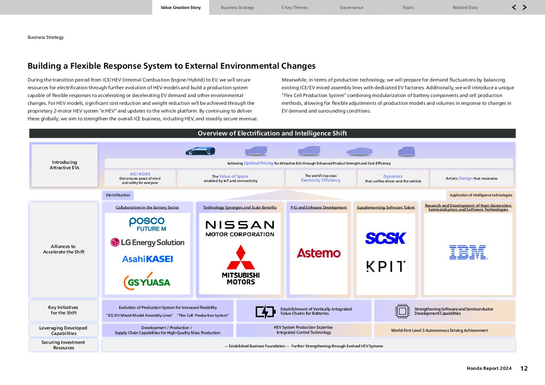Click the Value of Space text
545x385 pixels.
point(233,176)
